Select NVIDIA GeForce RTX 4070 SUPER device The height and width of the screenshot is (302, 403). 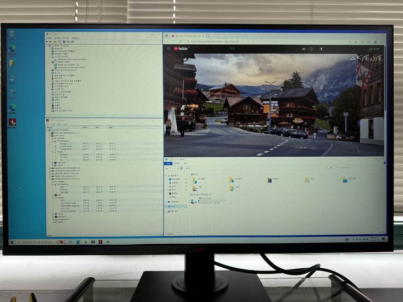(x=71, y=67)
